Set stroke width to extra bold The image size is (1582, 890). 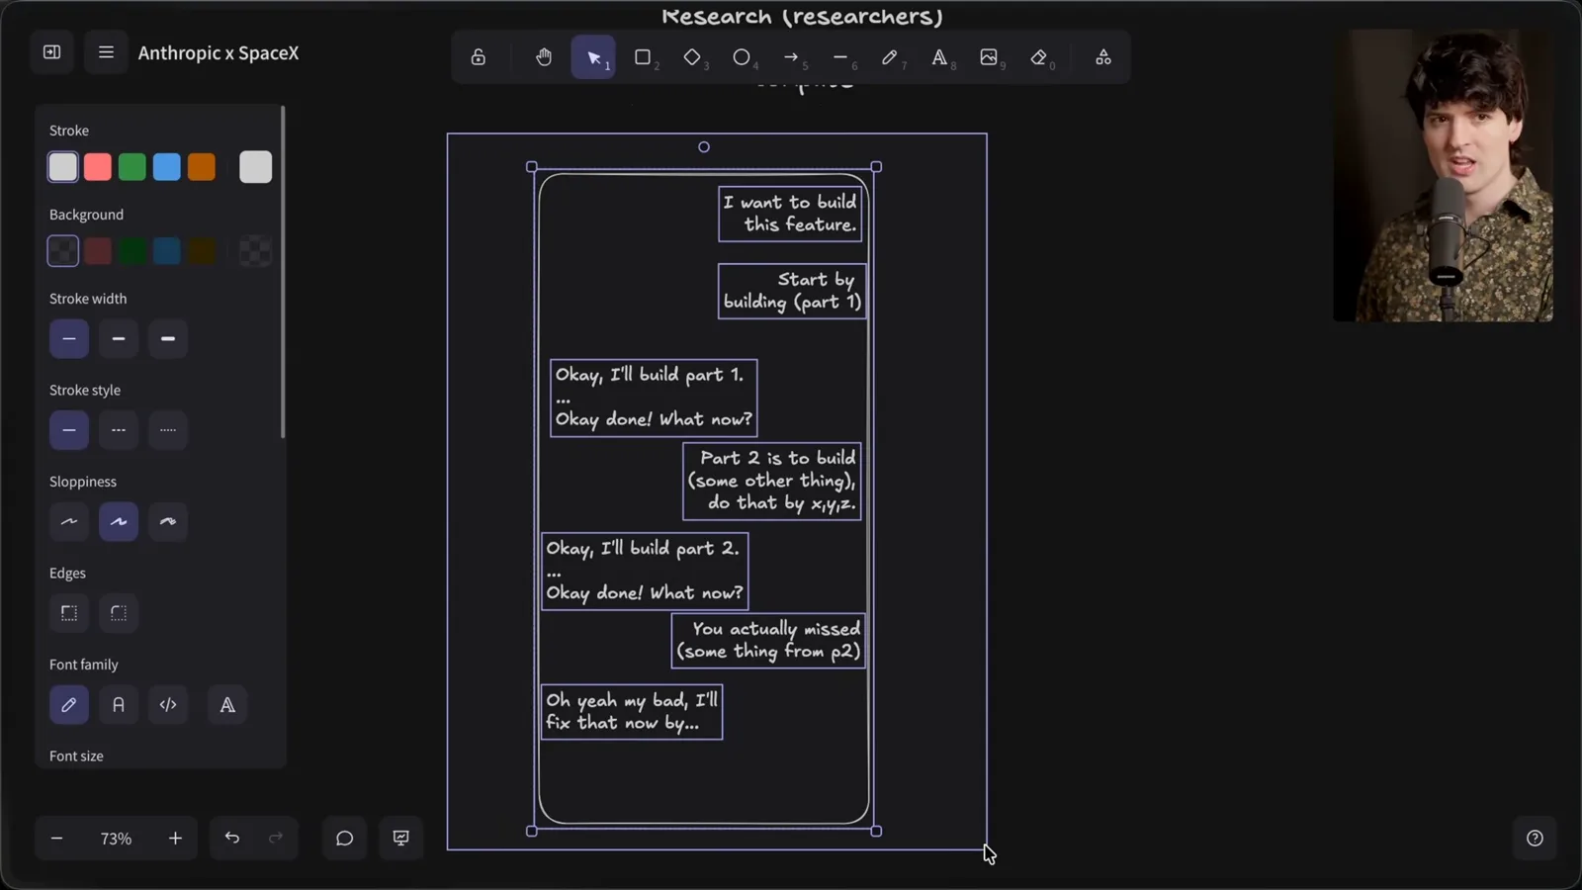[x=168, y=339]
